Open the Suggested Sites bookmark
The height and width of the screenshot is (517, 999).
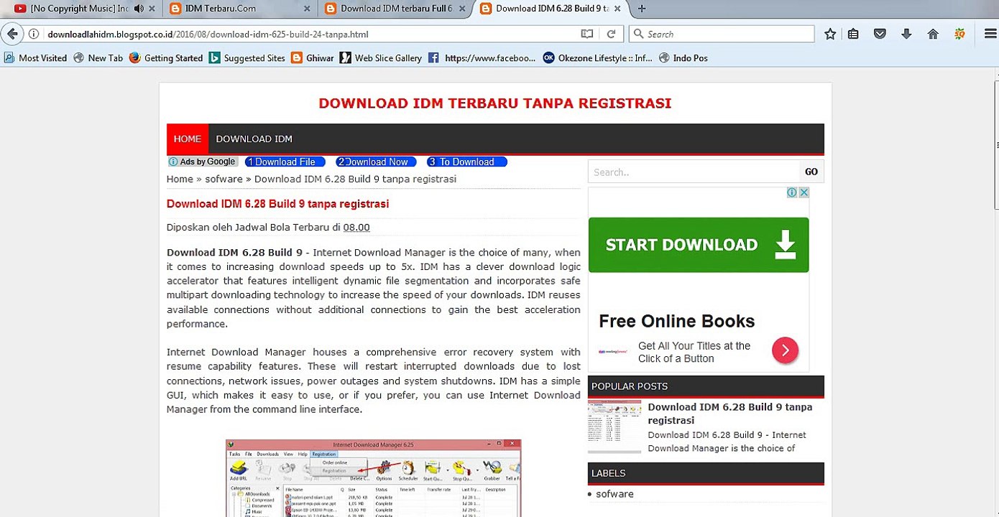(247, 58)
